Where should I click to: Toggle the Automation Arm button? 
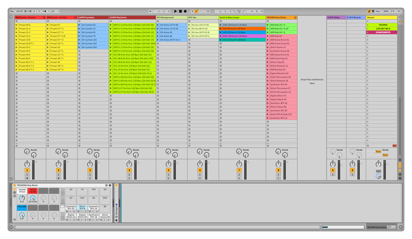tap(196, 11)
